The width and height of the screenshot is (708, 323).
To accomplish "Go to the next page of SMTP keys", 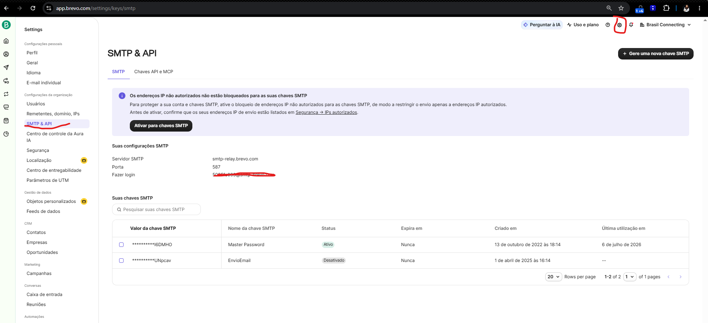I will tap(680, 277).
